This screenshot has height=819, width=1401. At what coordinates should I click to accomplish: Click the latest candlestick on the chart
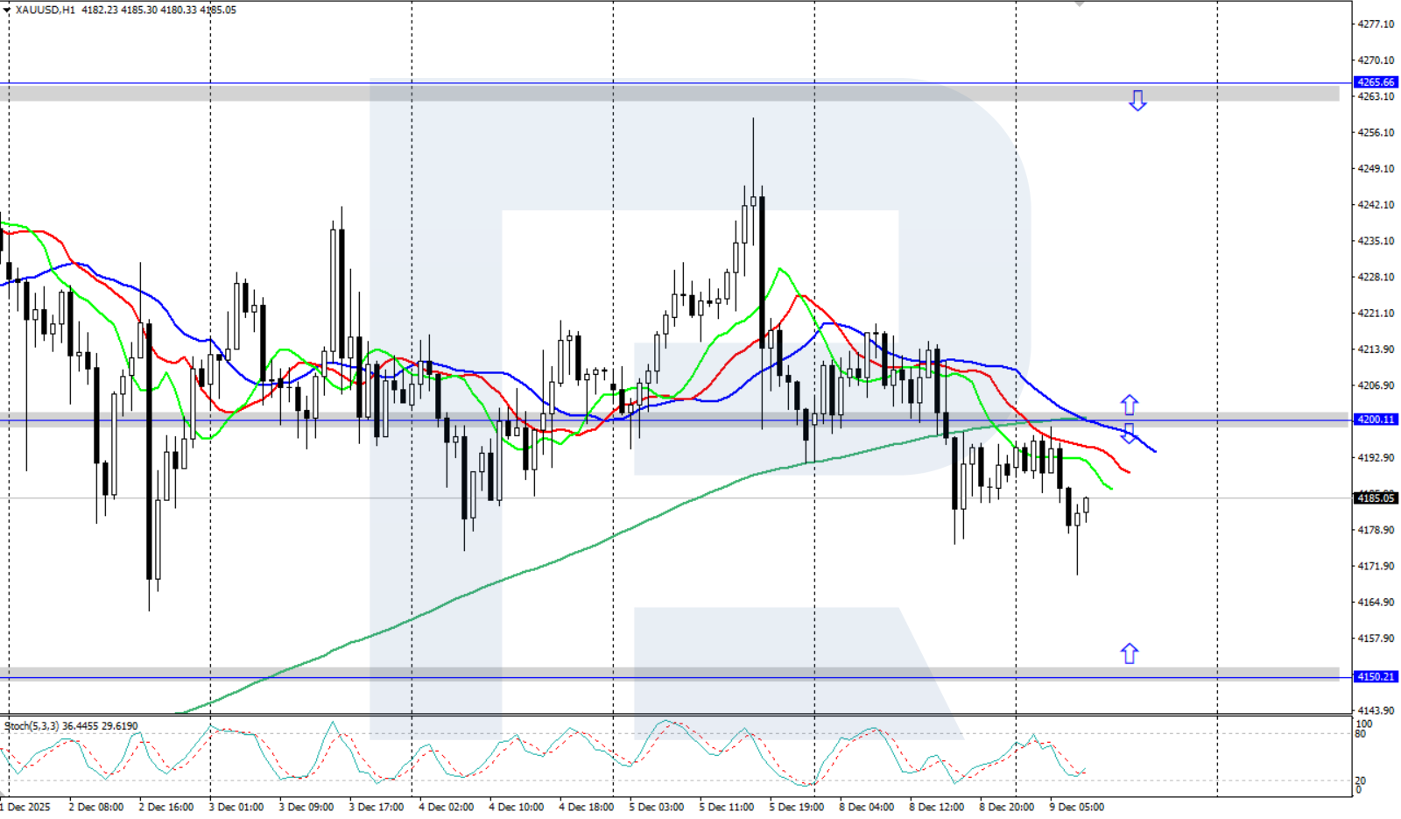(1086, 505)
